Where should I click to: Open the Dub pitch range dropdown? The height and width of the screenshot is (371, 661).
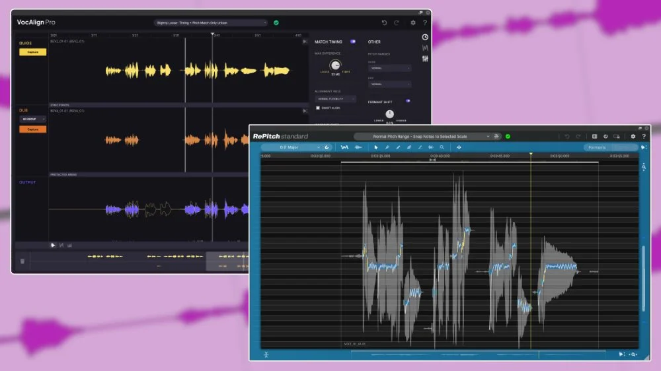pos(389,84)
